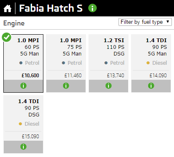Show info for 1.0 MPI 60 PS engine
Screen dimensions: 174x157
(x=23, y=86)
